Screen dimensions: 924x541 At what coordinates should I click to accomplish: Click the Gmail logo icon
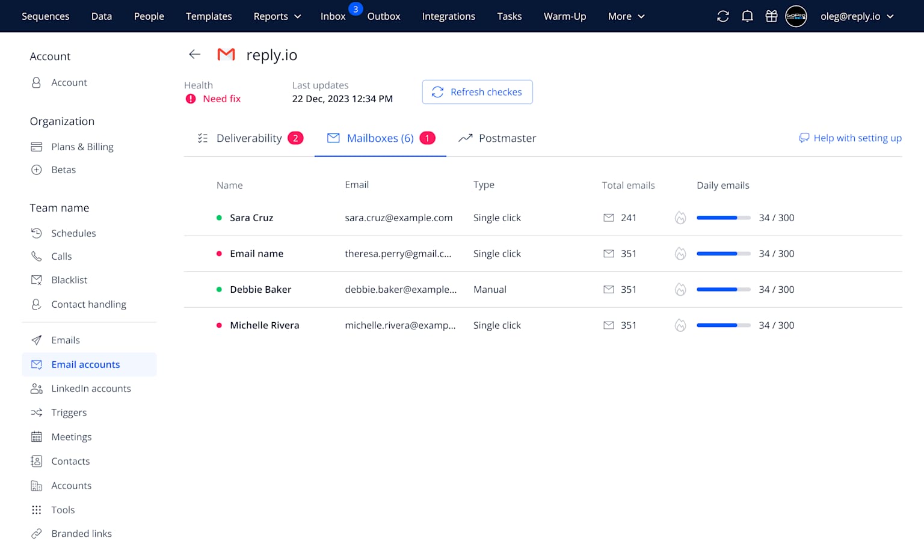pyautogui.click(x=226, y=54)
